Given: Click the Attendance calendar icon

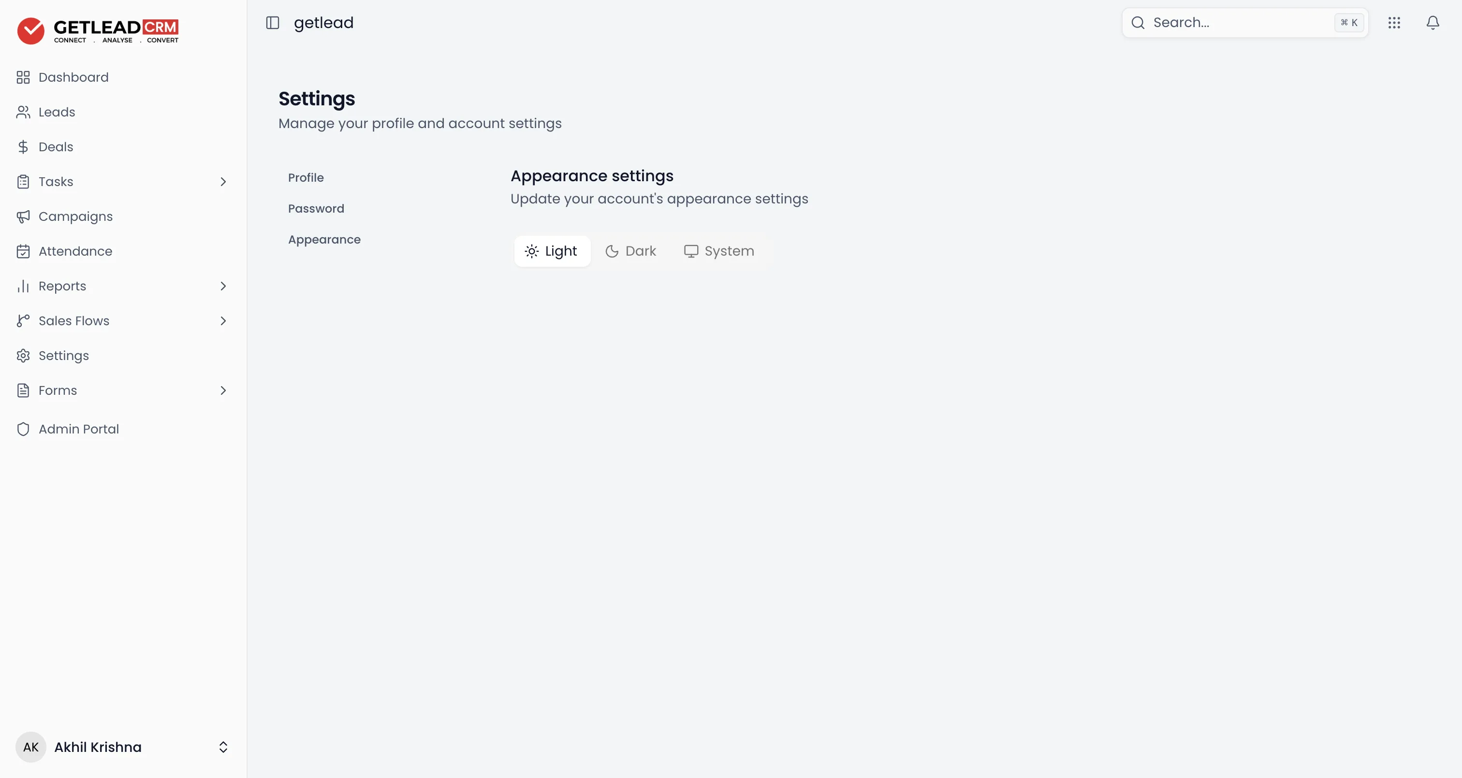Looking at the screenshot, I should click(x=23, y=251).
